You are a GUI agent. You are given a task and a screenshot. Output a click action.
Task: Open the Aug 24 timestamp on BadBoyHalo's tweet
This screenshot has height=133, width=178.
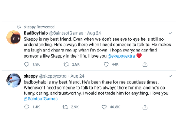[94, 33]
